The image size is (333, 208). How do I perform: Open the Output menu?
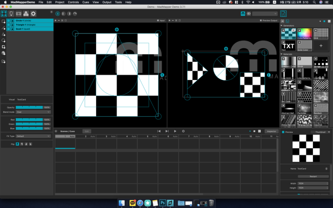[x=107, y=2]
